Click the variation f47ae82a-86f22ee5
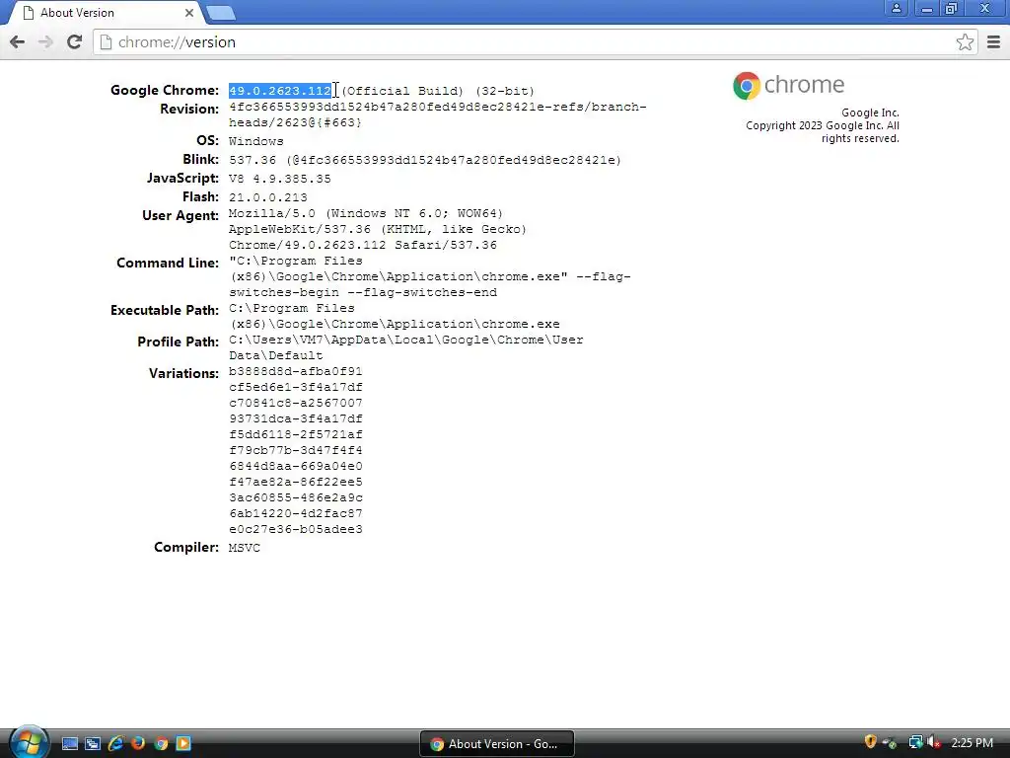 pos(296,482)
